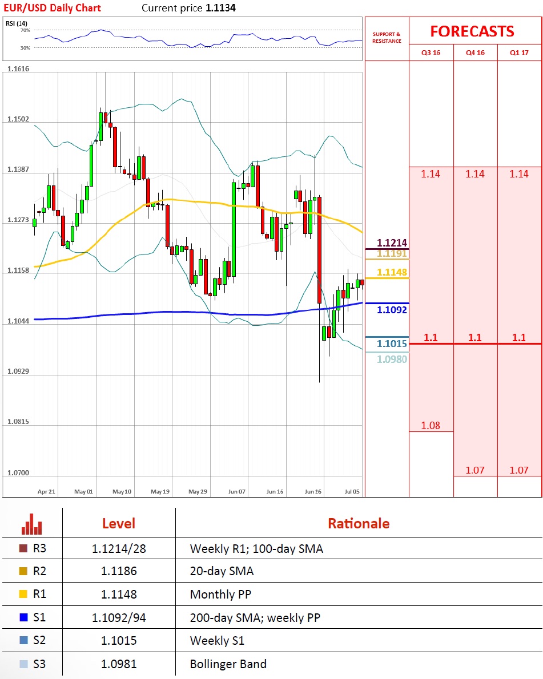The image size is (543, 679).
Task: Click the R3 maroon color swatch
Action: (23, 548)
